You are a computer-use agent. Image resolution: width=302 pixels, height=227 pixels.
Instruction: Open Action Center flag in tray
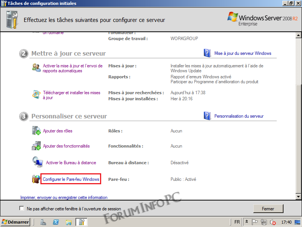click(x=254, y=222)
